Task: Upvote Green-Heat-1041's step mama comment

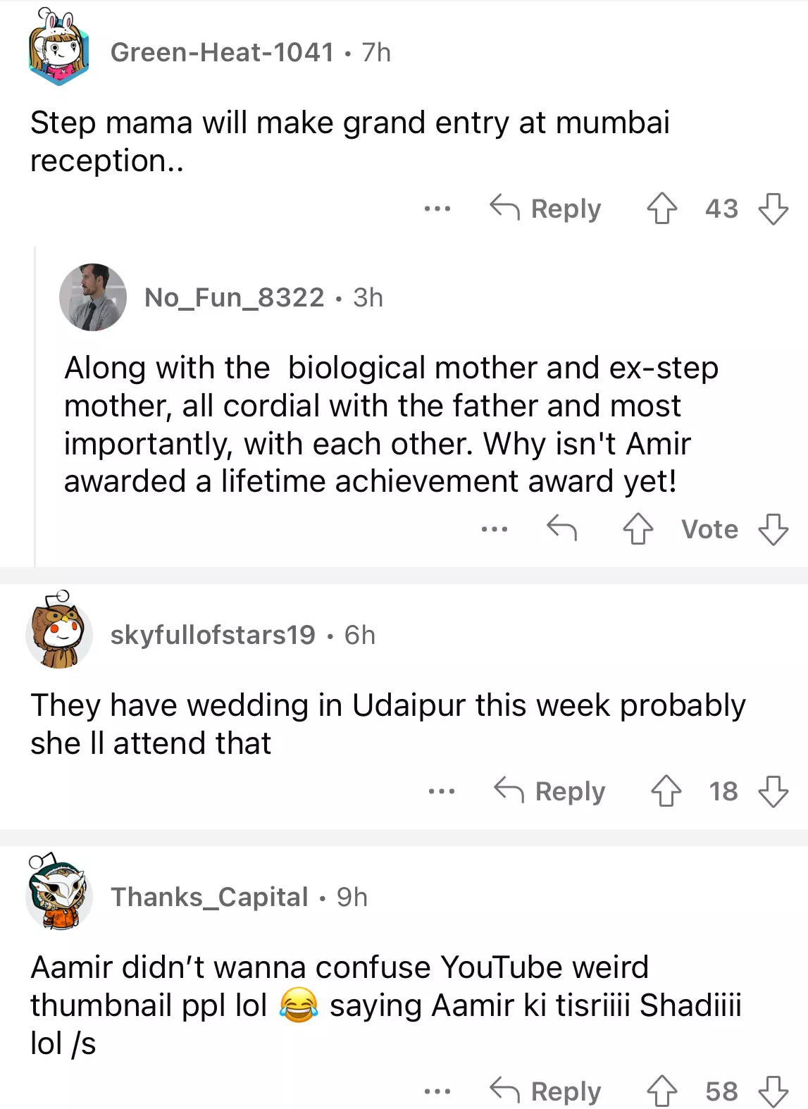Action: coord(661,209)
